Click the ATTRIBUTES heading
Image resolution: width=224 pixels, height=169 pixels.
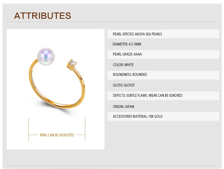43,16
